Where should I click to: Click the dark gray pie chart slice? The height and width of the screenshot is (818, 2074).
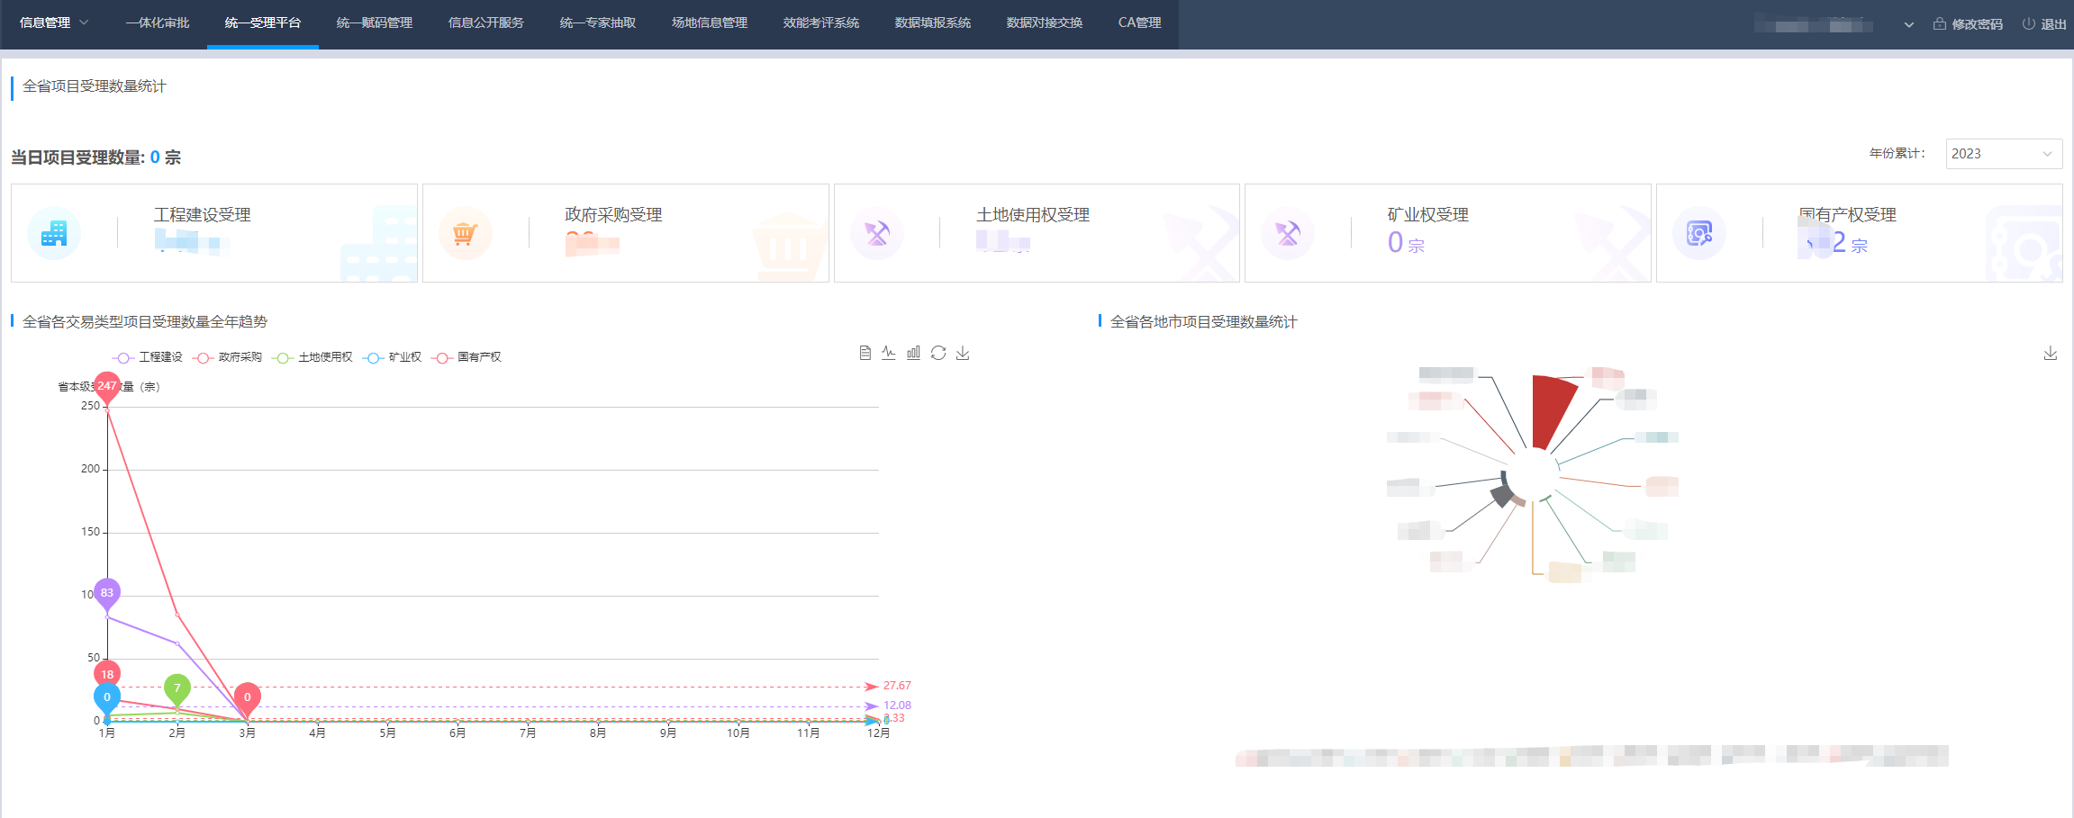[x=1502, y=494]
